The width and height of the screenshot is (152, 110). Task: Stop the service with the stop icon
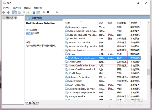tap(48, 12)
